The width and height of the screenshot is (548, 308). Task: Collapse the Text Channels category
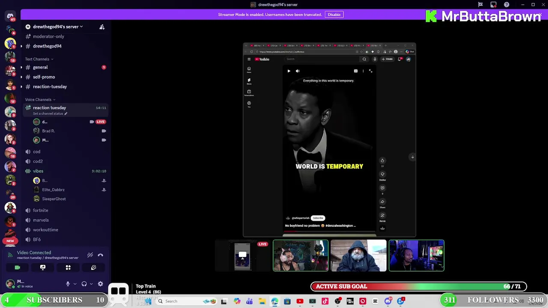tap(39, 59)
